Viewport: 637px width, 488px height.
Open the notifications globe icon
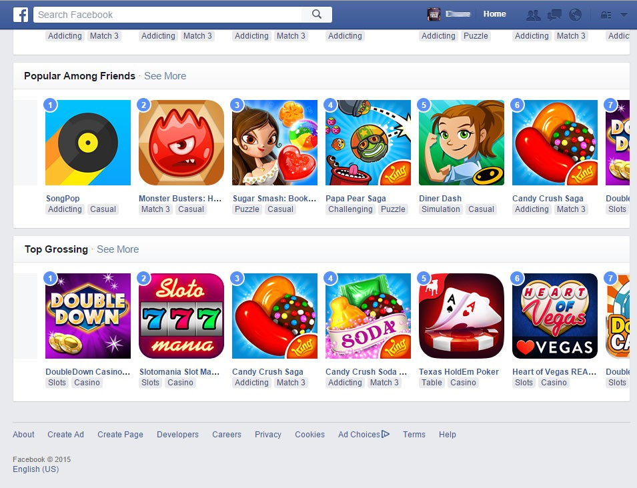point(575,15)
